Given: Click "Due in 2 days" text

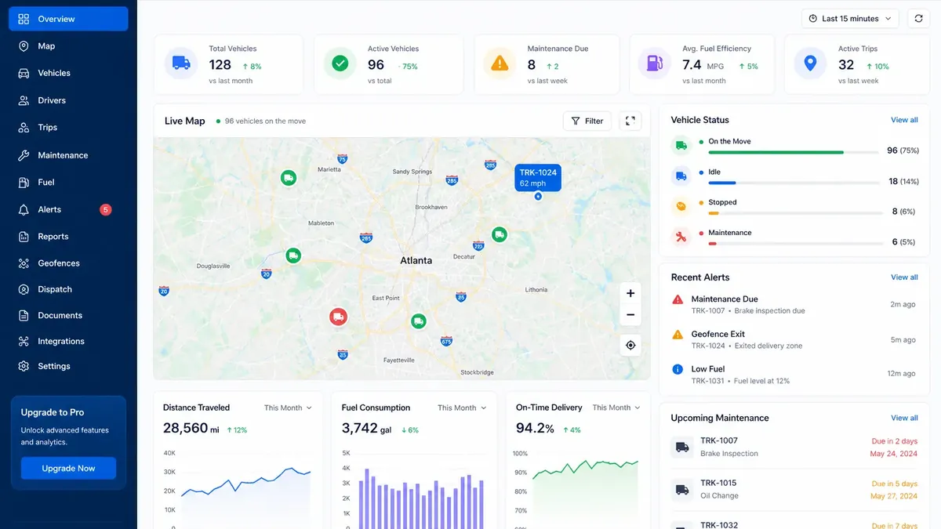Looking at the screenshot, I should (894, 441).
